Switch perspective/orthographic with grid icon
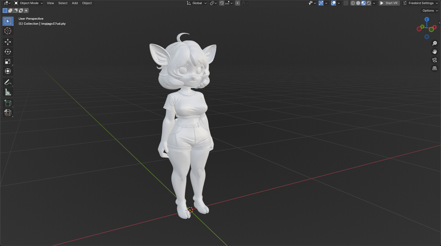This screenshot has width=441, height=246. (x=435, y=68)
